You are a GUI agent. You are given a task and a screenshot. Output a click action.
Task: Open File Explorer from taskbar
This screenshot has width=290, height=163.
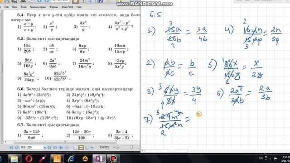click(x=14, y=159)
